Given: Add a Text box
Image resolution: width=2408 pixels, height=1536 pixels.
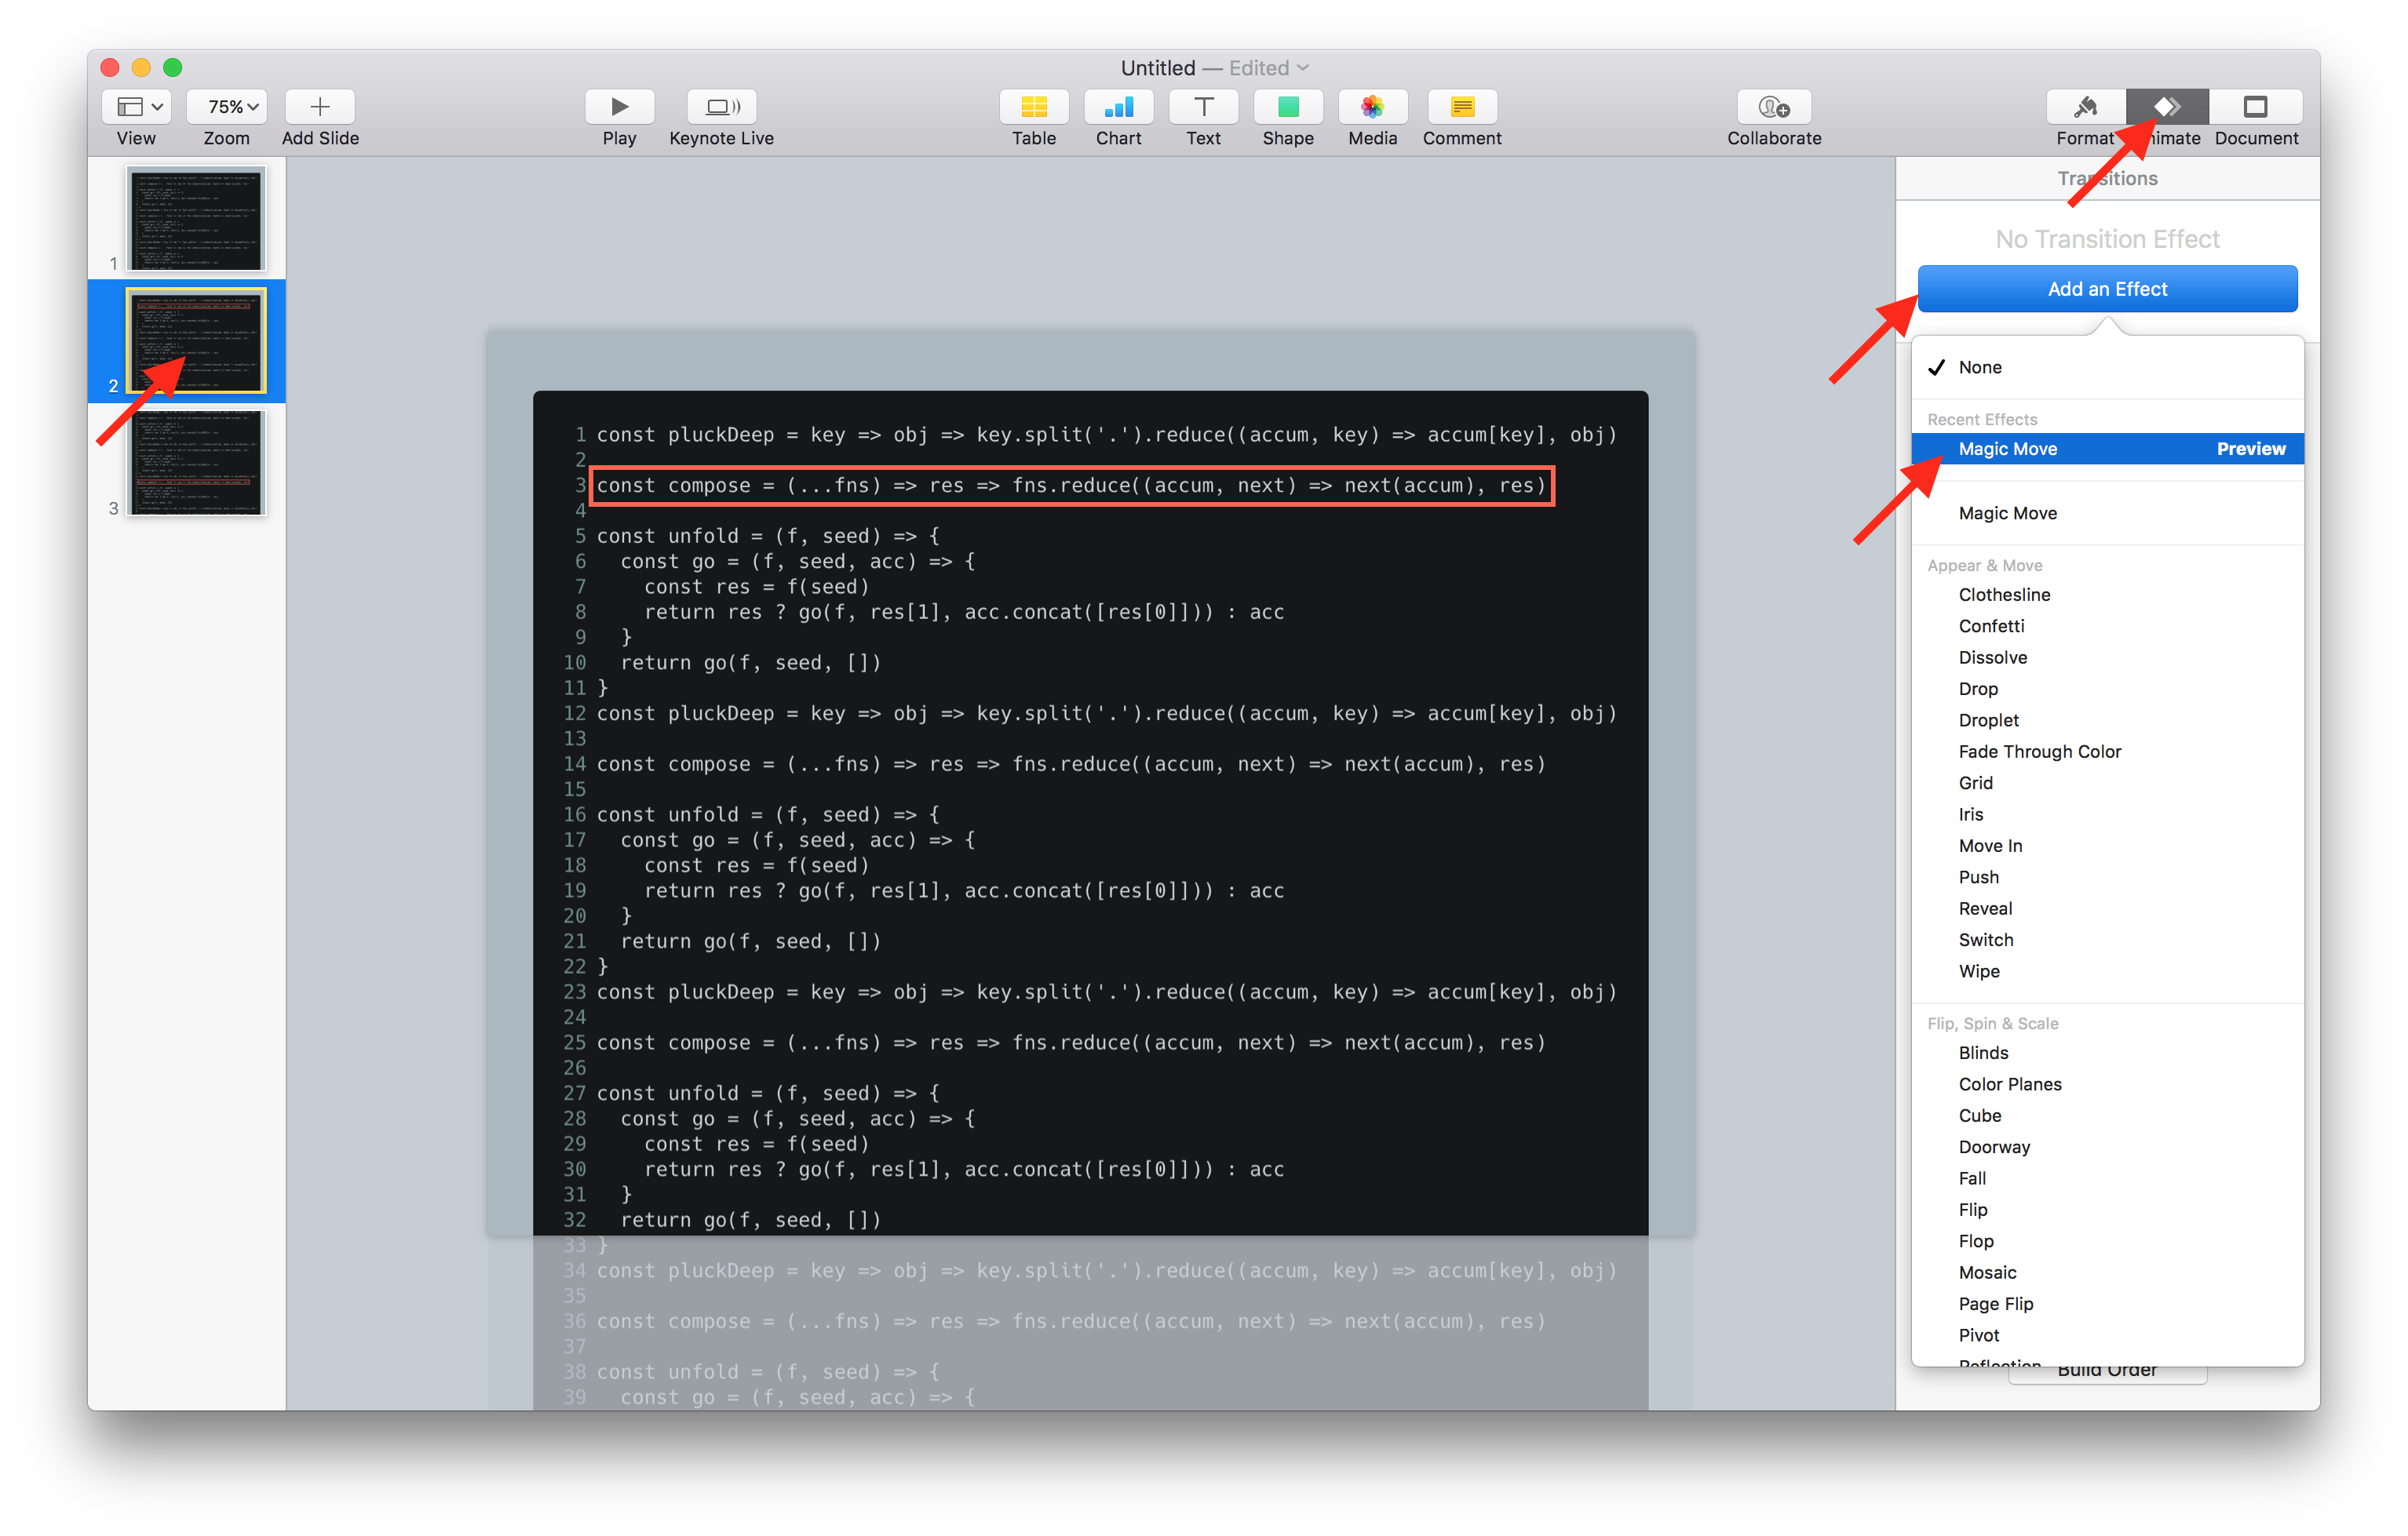Looking at the screenshot, I should coord(1203,107).
